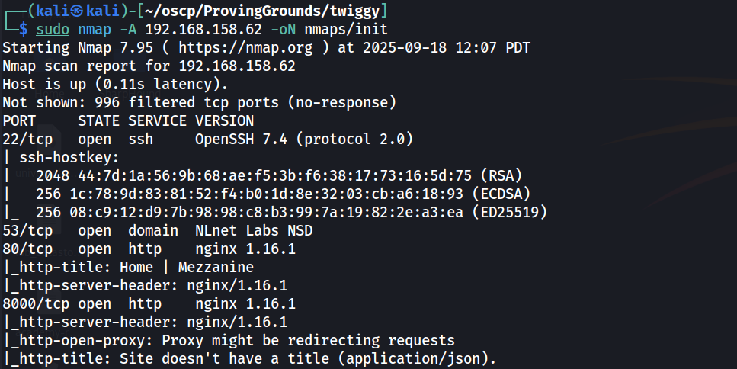
Task: Select the 53/tcp port entry
Action: click(x=27, y=229)
